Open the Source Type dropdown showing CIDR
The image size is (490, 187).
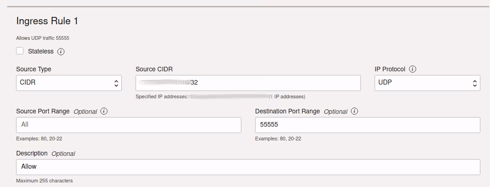tap(69, 83)
